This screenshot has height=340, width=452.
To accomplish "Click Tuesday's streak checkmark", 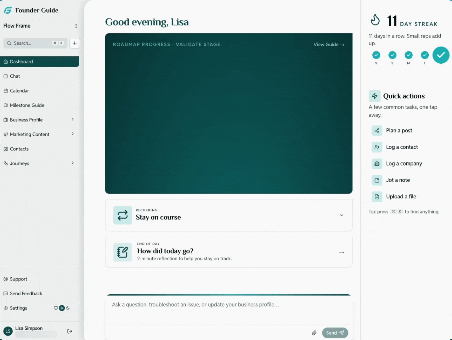I will pyautogui.click(x=425, y=55).
